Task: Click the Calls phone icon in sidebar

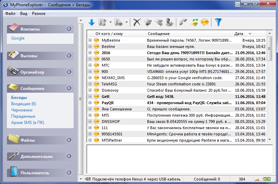Action: 14,55
